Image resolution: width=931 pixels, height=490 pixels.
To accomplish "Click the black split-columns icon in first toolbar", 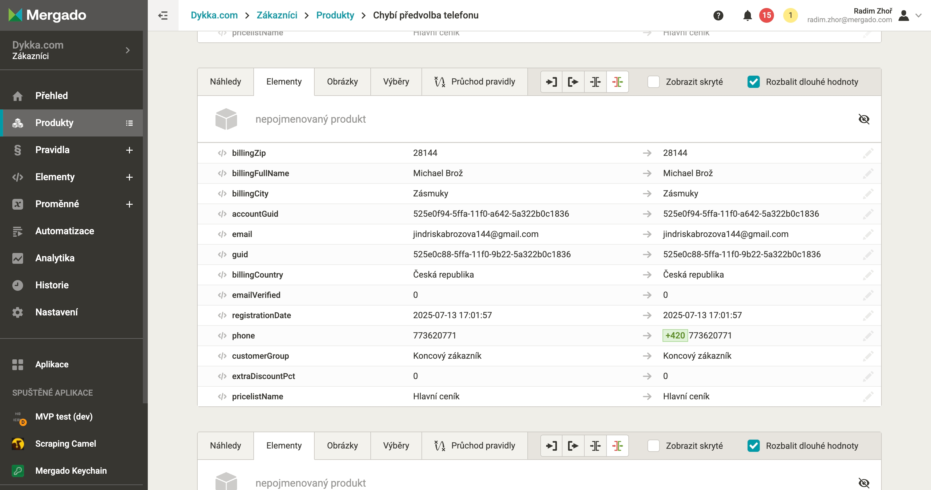I will pos(595,82).
